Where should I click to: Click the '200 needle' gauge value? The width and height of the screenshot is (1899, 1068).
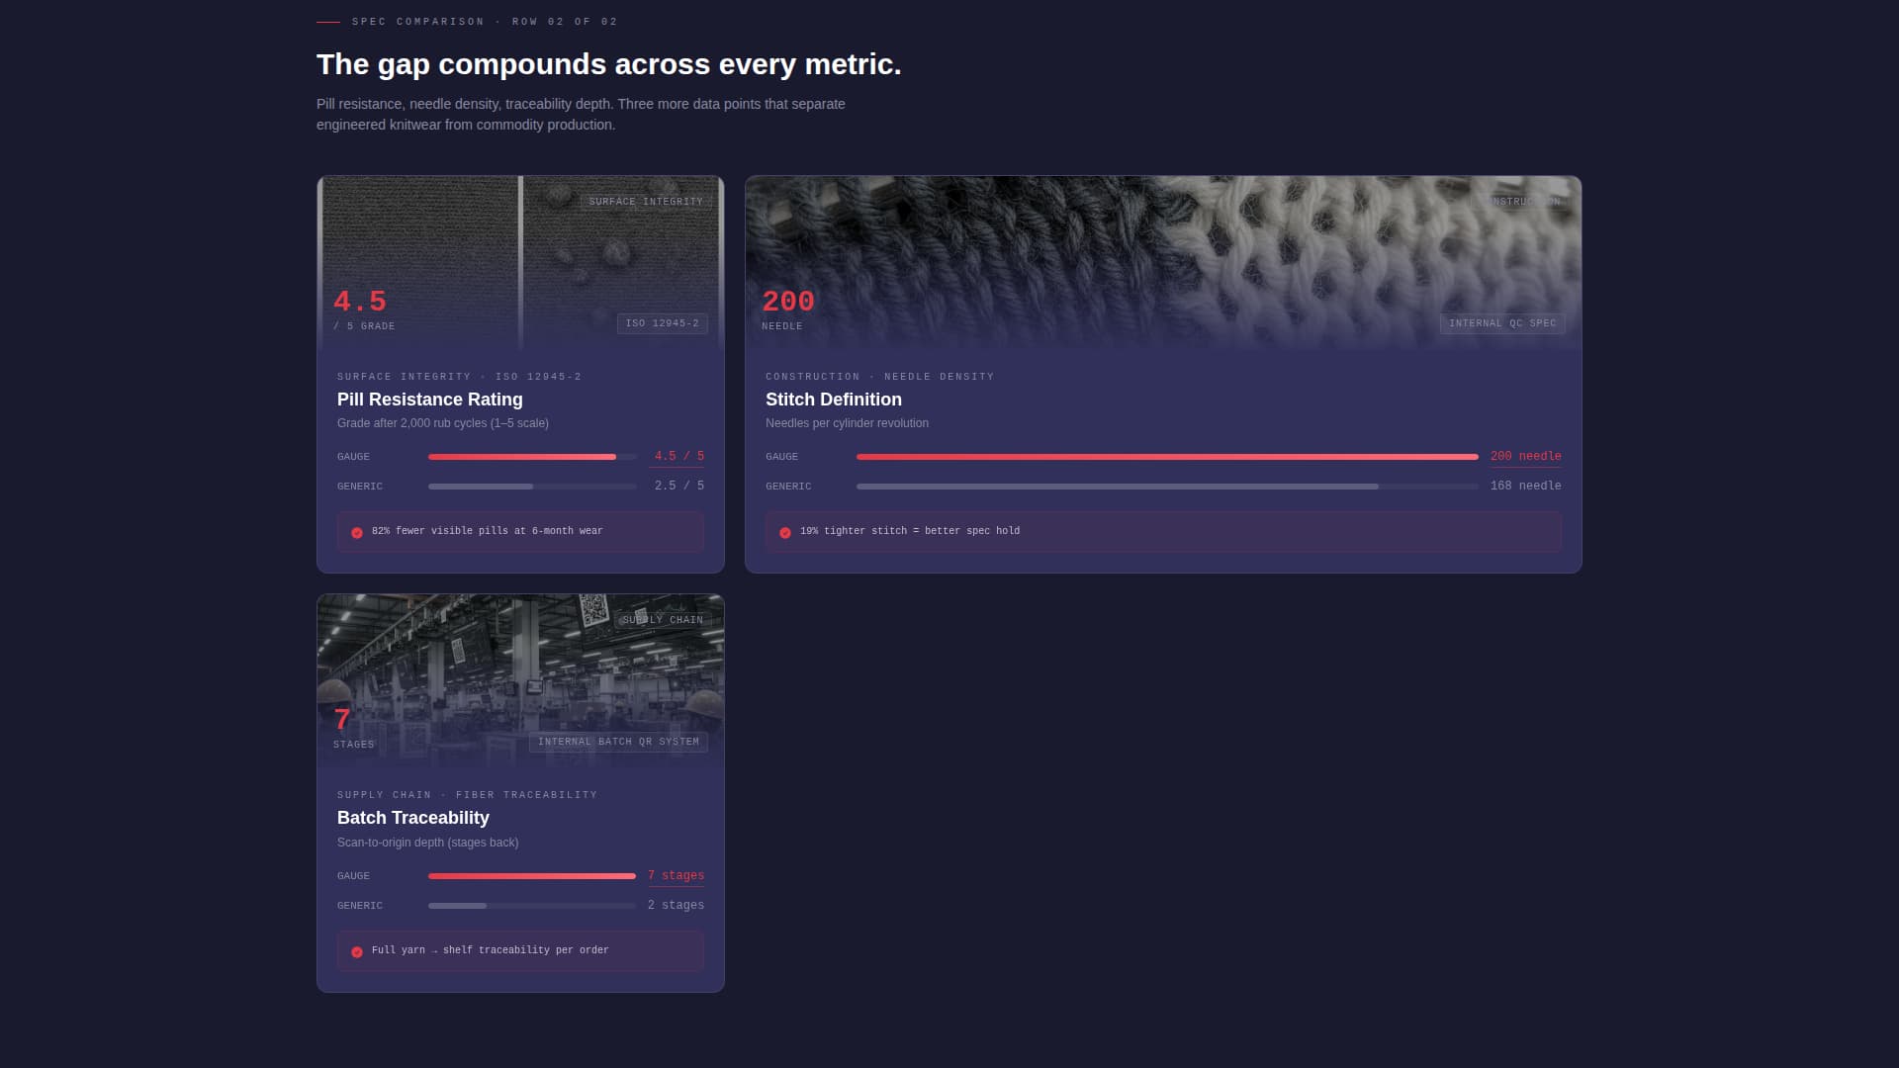(x=1525, y=456)
